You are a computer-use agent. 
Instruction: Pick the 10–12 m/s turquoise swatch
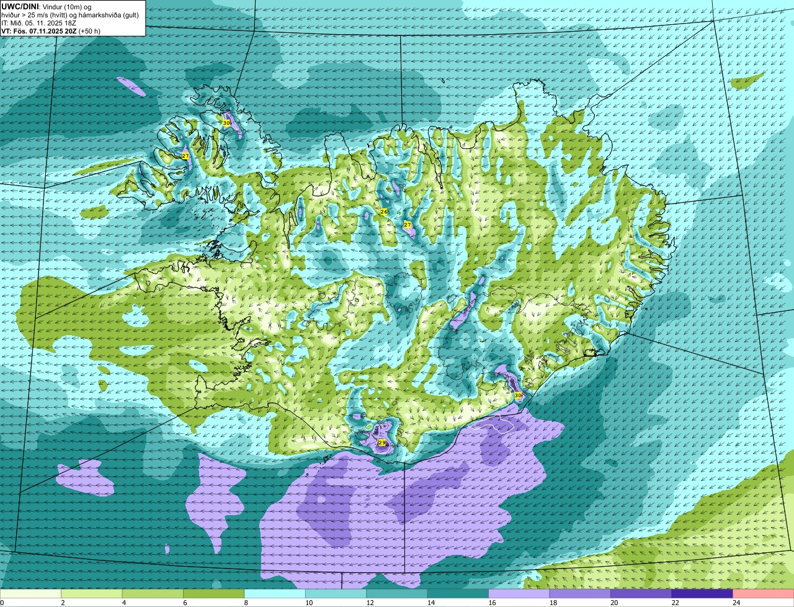[336, 593]
